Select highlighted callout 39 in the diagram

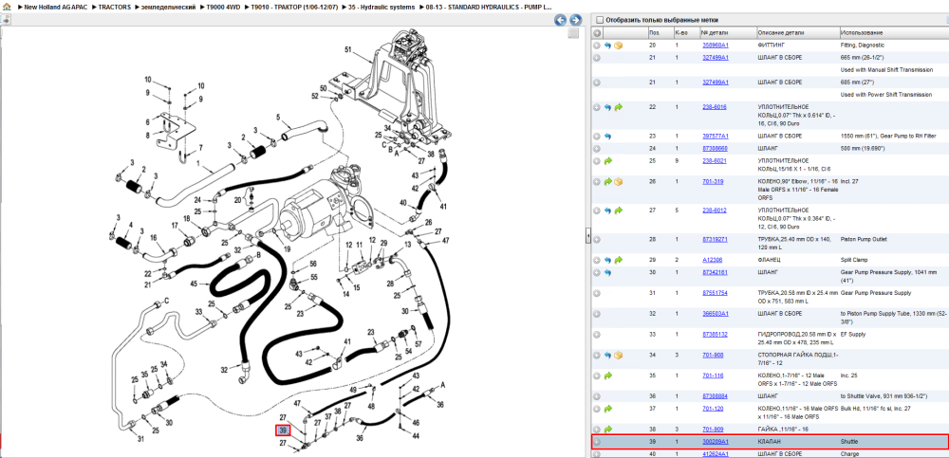283,431
